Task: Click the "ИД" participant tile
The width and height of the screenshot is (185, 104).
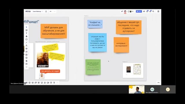Action: 152,90
